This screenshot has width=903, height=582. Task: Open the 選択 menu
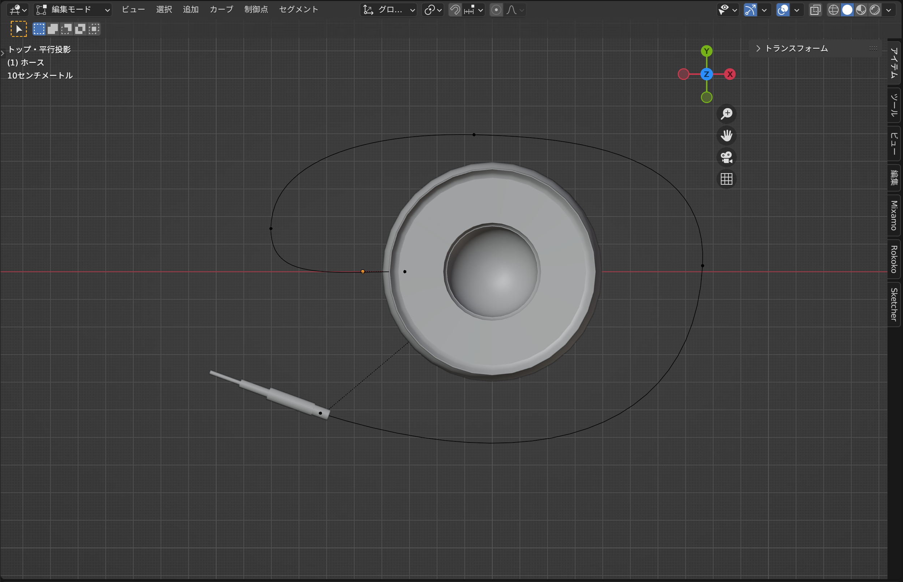pos(164,9)
